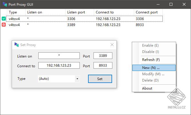Image resolution: width=191 pixels, height=115 pixels.
Task: Click 192.168.123.23 in the 3306 row
Action: 108,19
